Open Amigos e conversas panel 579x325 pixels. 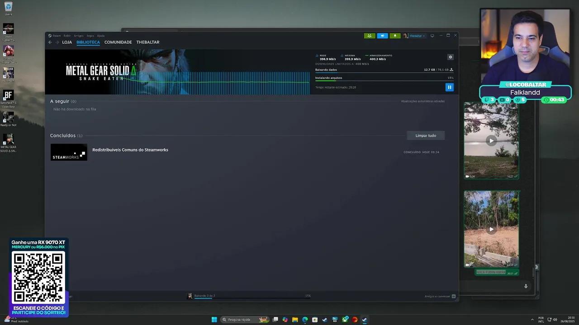[440, 297]
